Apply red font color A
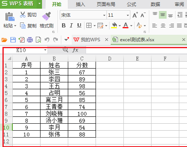The width and height of the screenshot is (187, 147). 125,25
